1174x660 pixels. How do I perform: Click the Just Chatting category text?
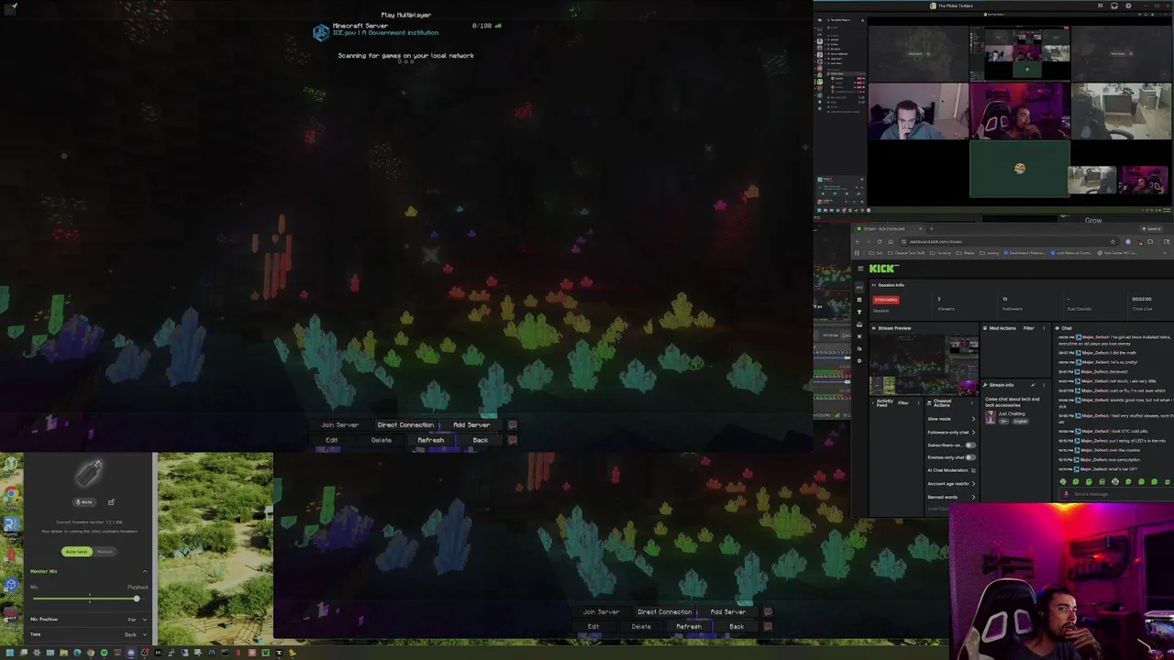1012,413
